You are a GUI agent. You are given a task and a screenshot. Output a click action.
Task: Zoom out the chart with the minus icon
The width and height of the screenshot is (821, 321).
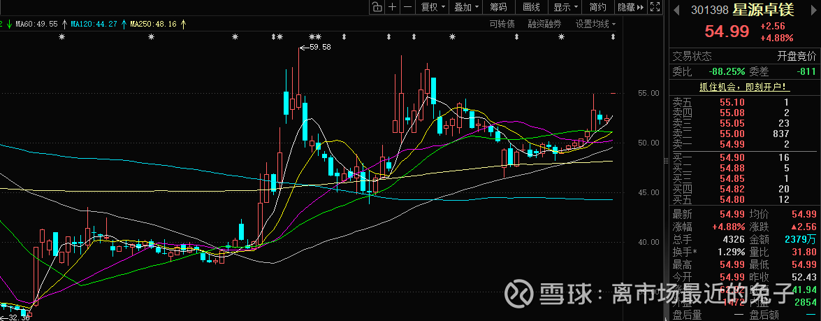tap(409, 7)
